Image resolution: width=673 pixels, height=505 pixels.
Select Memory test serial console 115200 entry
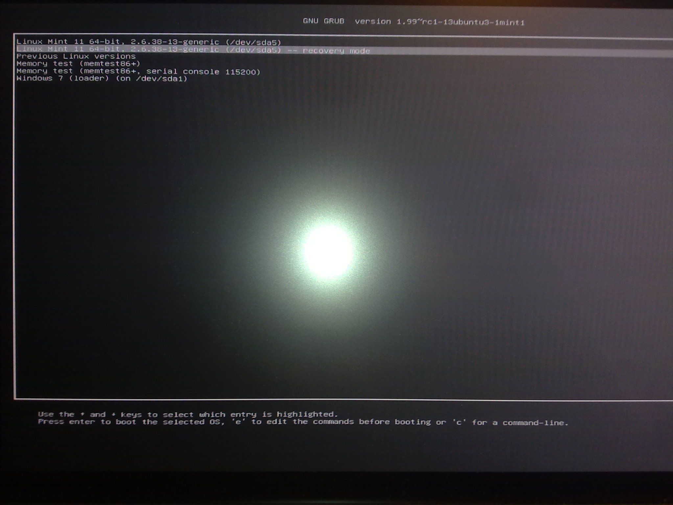138,71
